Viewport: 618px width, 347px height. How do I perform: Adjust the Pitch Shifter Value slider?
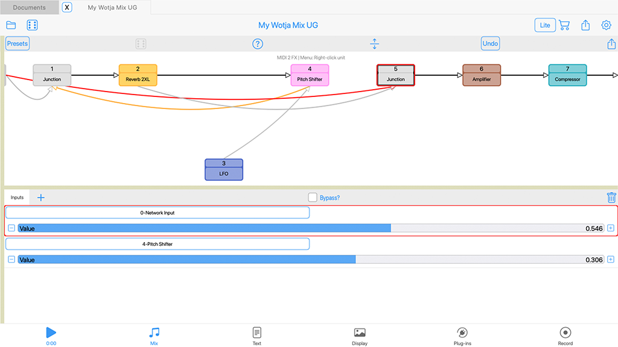(x=311, y=260)
